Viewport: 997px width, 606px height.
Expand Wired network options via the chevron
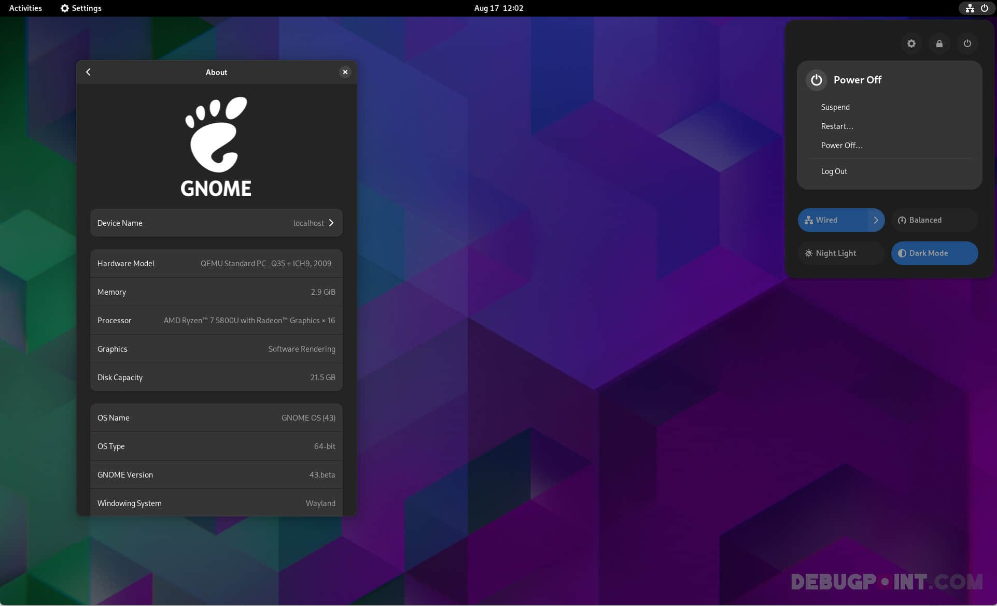pos(876,220)
